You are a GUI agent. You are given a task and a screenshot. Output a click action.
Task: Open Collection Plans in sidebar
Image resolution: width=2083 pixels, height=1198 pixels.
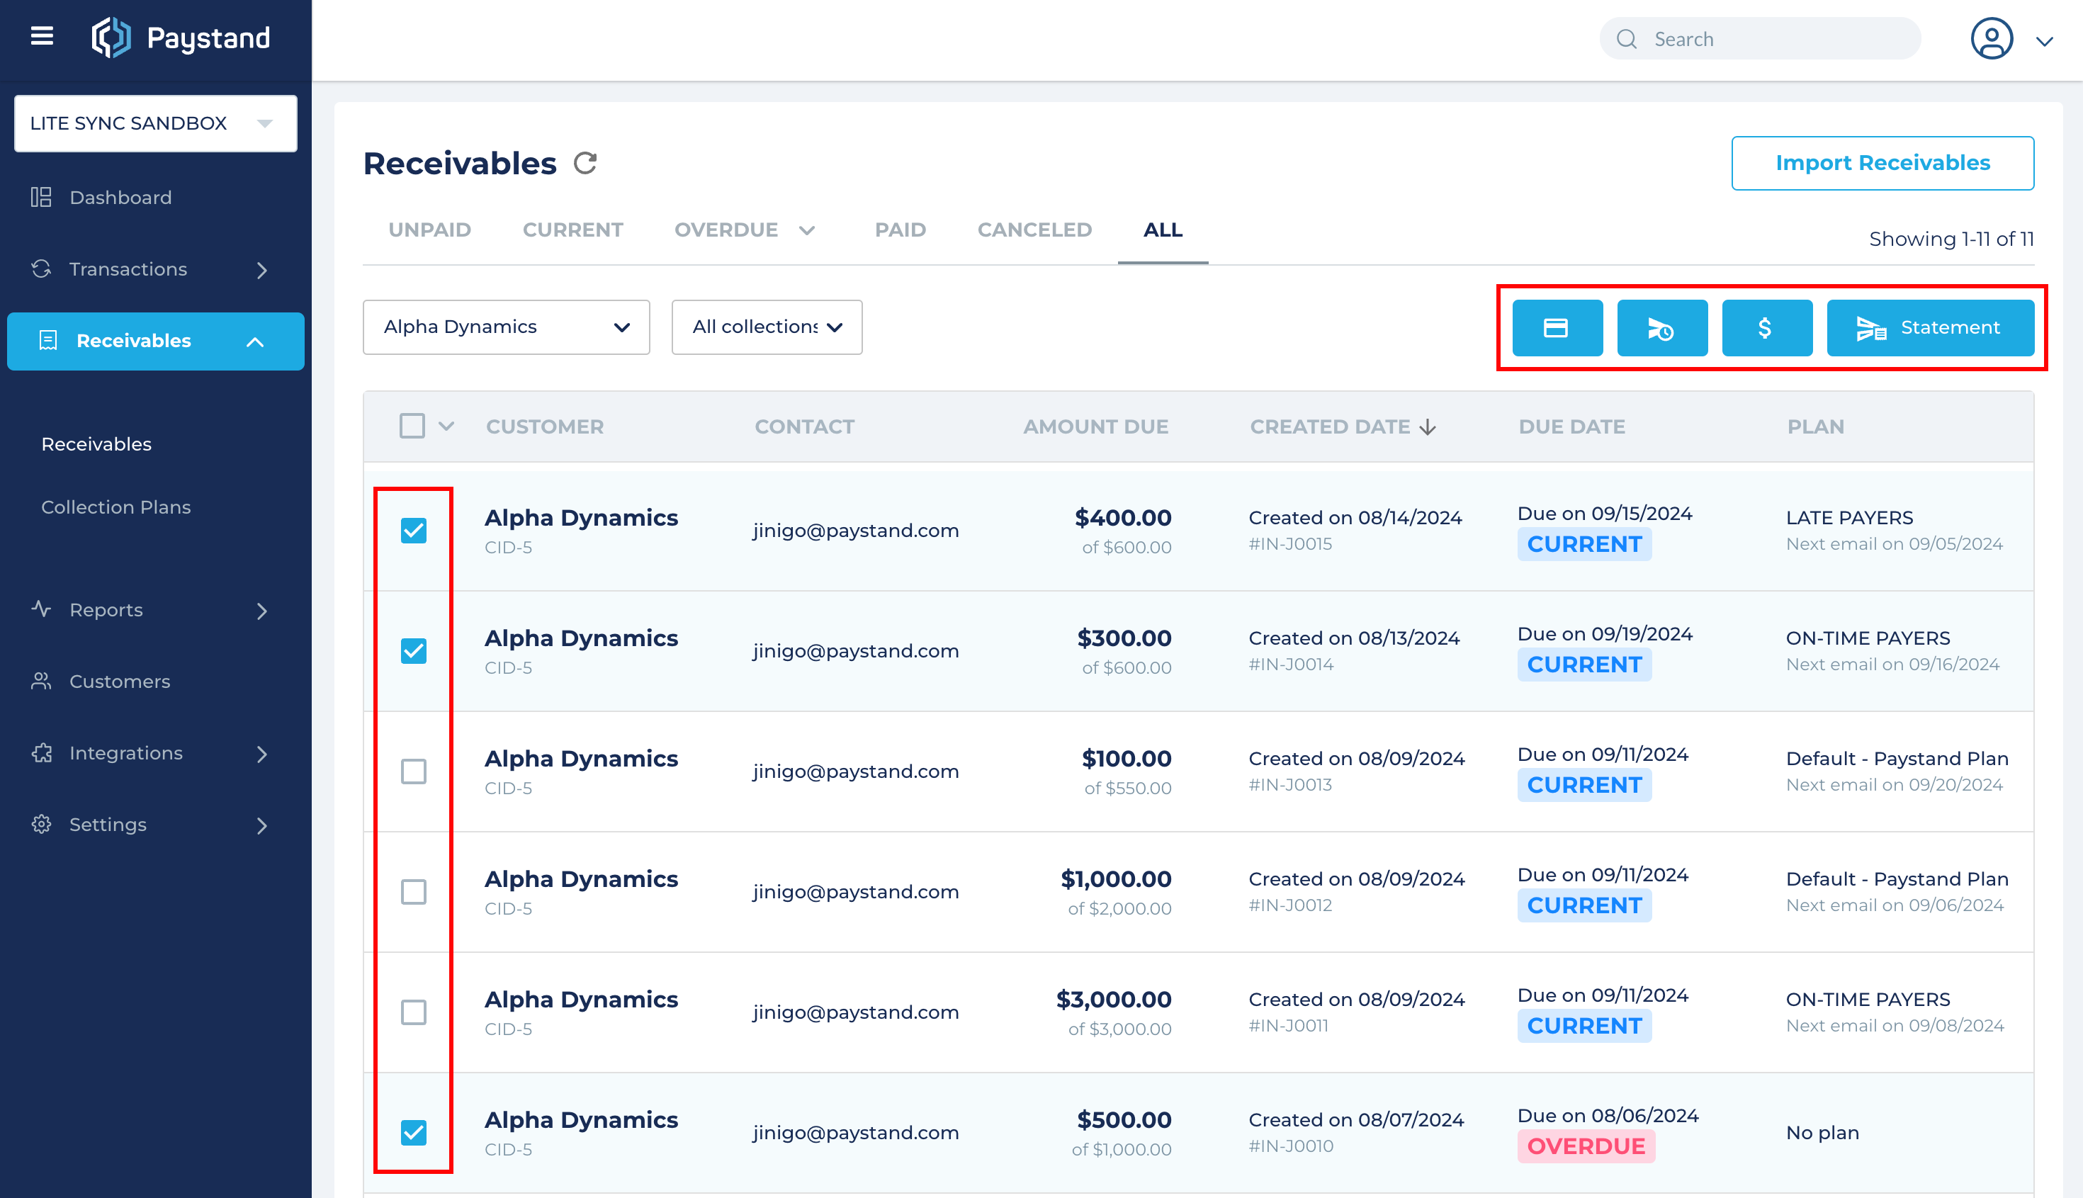(x=116, y=508)
